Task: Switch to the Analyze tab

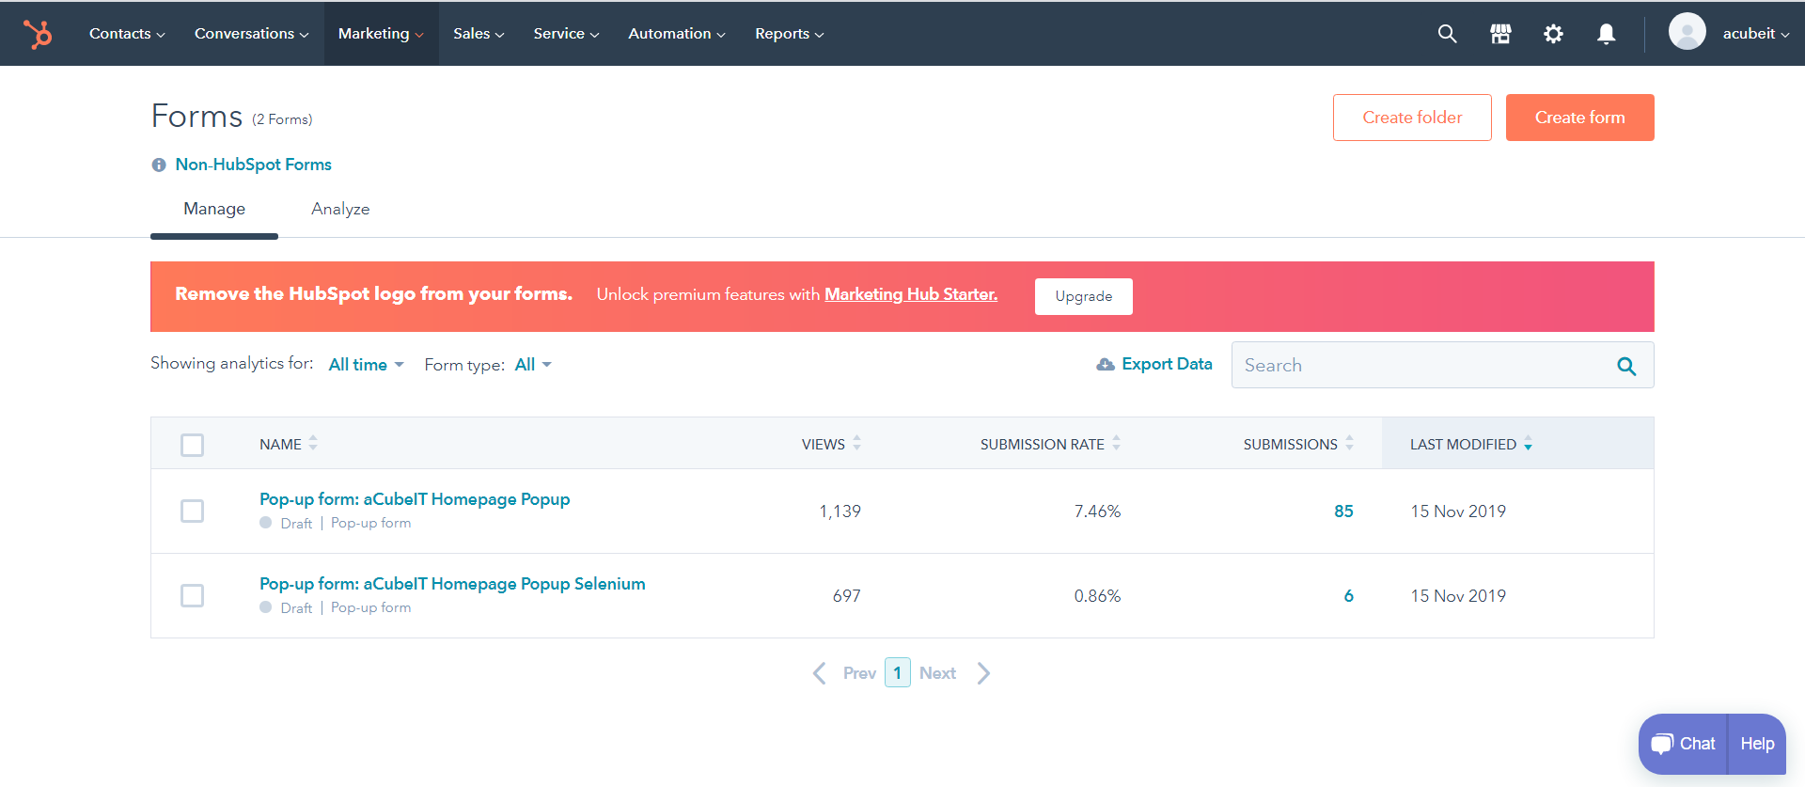Action: (x=340, y=209)
